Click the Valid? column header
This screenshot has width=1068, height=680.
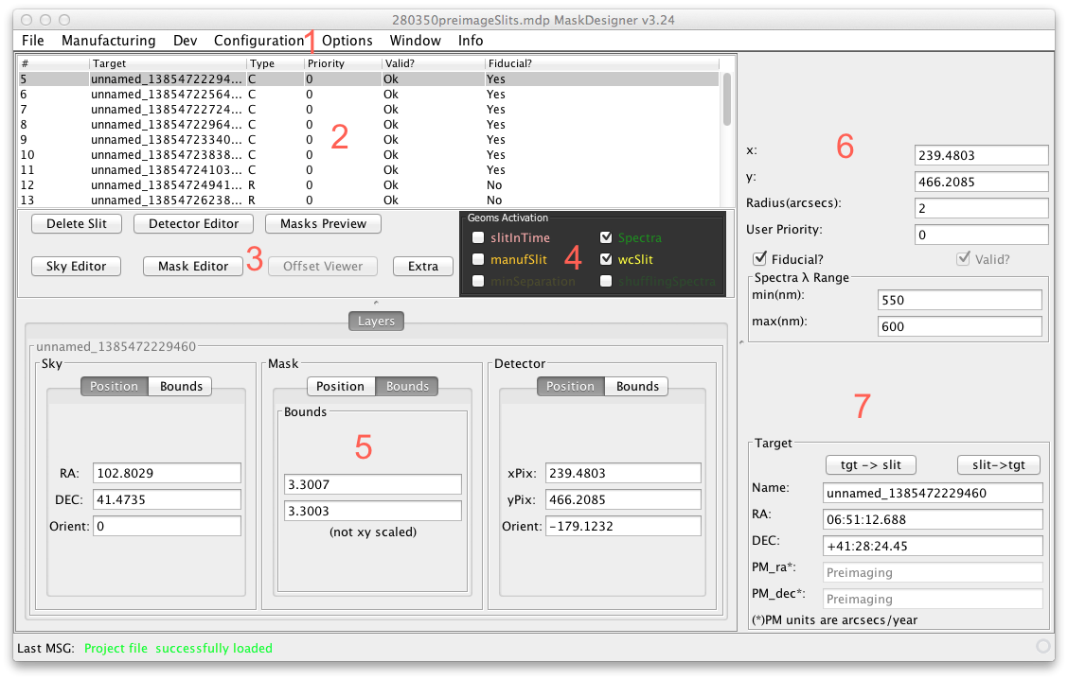[434, 63]
